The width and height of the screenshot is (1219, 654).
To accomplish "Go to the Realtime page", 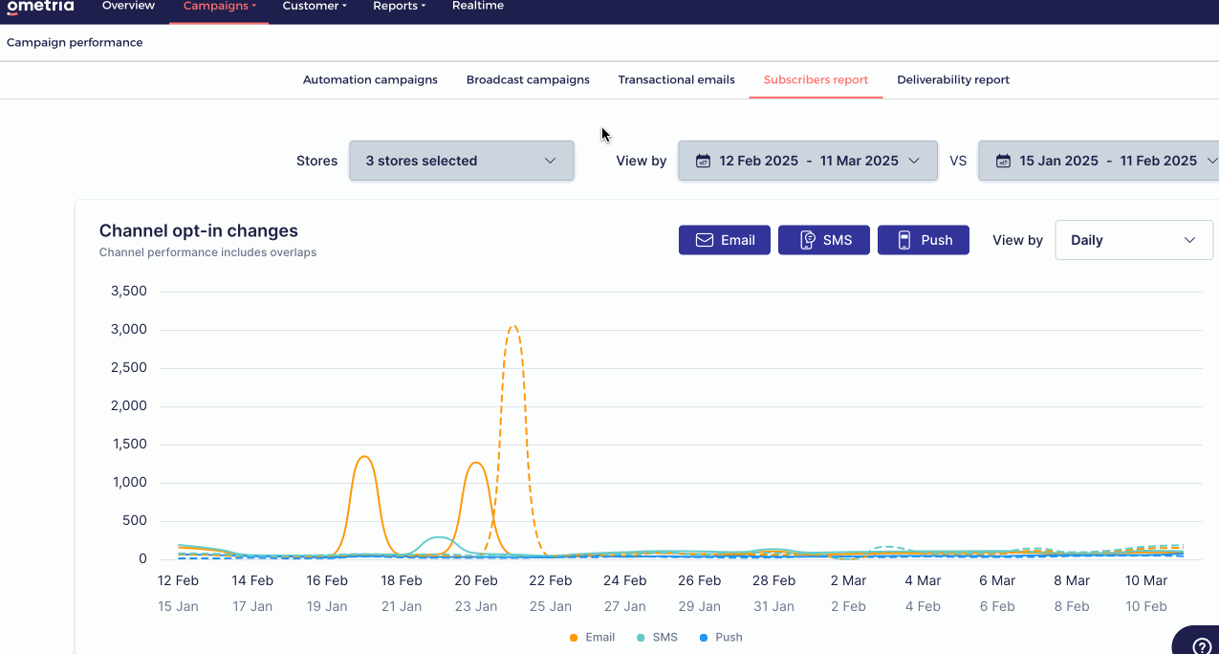I will [x=477, y=7].
